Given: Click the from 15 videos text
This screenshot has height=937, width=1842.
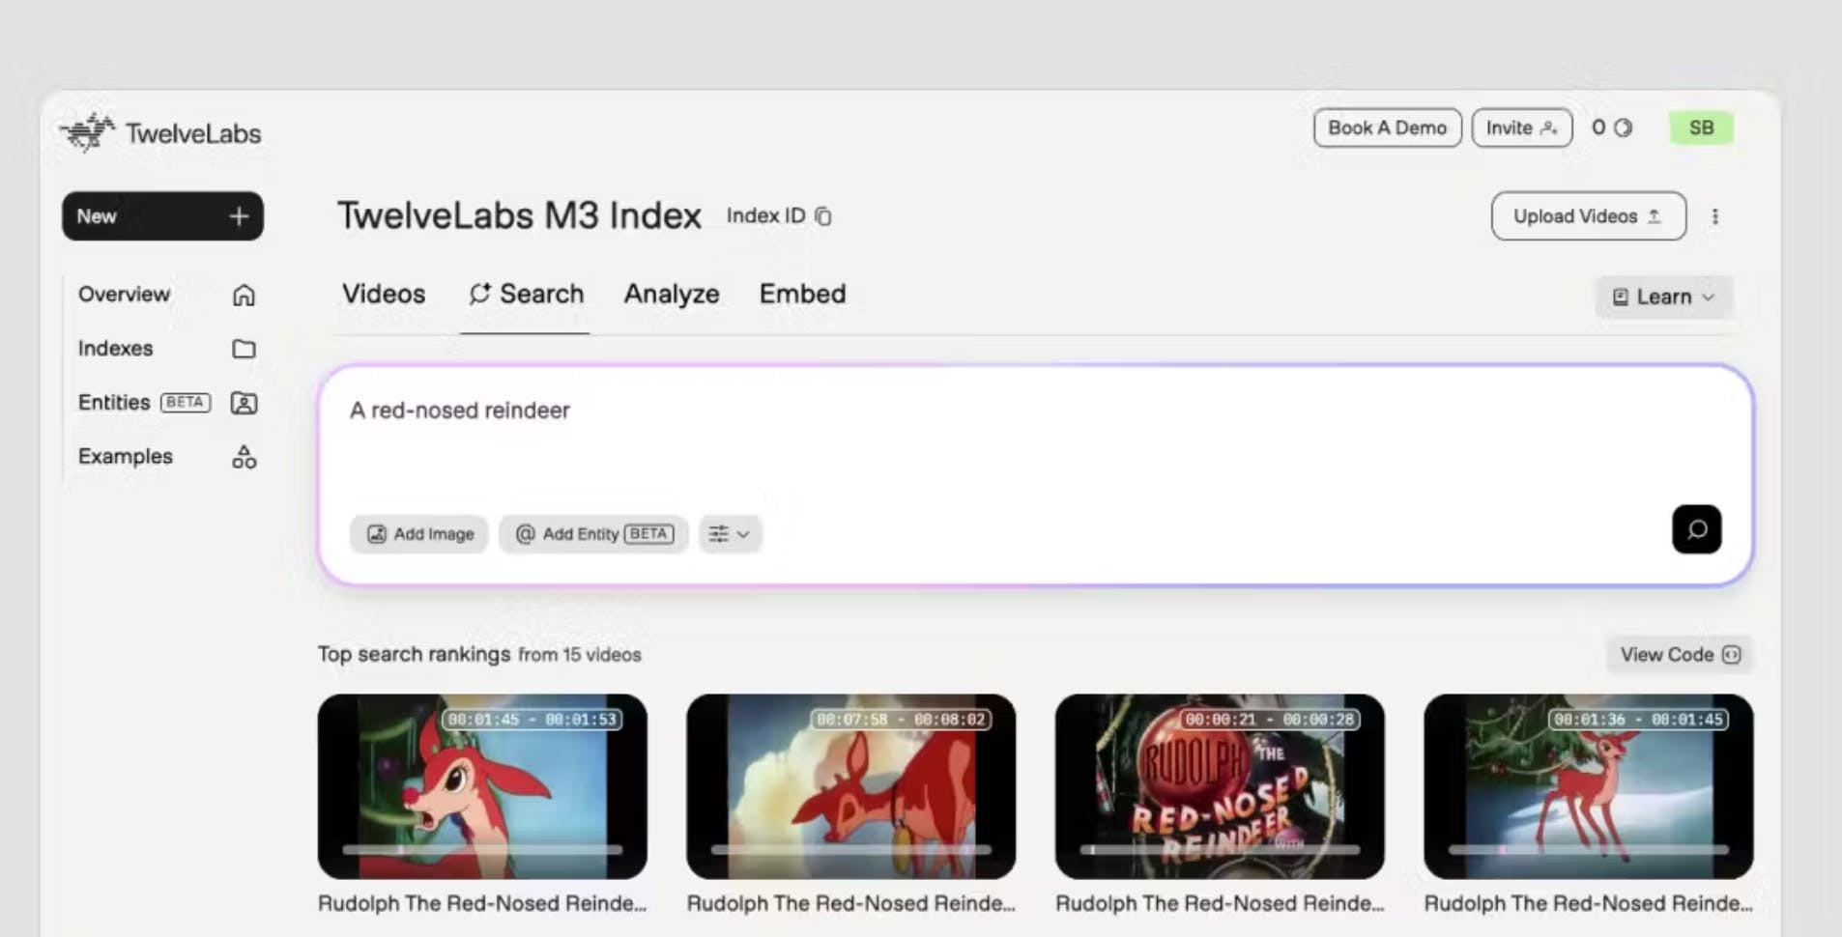Looking at the screenshot, I should pos(580,655).
